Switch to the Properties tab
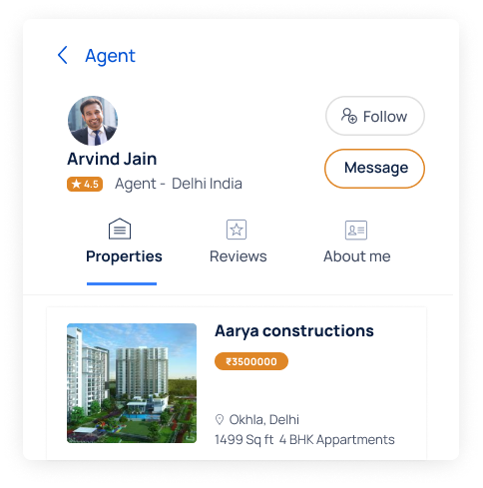Screen dimensions: 483x488 click(124, 256)
